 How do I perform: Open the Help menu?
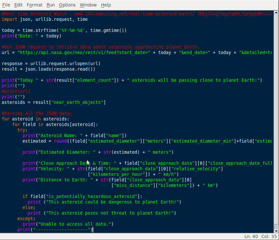[106, 5]
